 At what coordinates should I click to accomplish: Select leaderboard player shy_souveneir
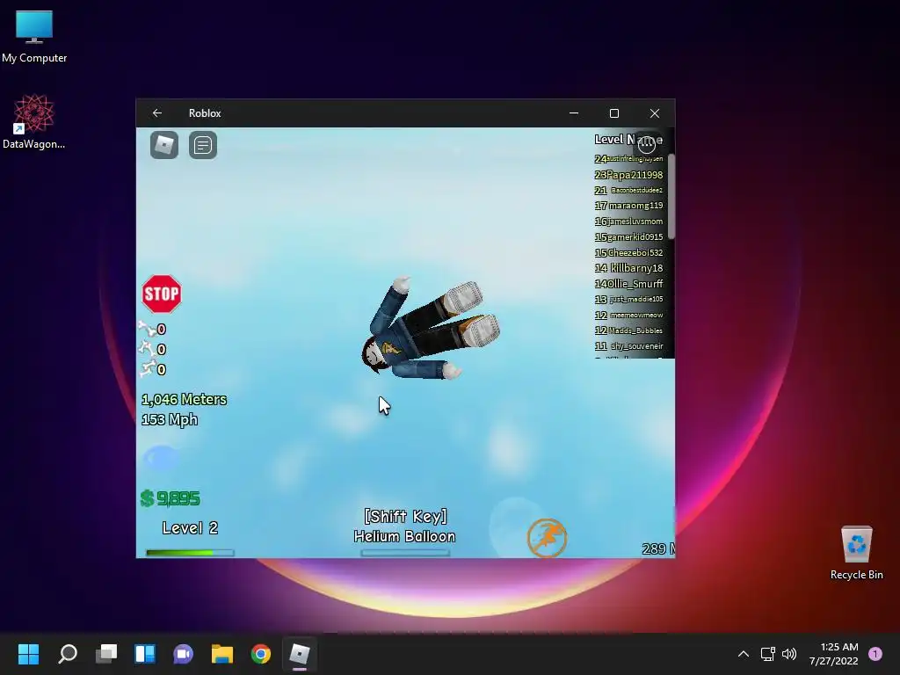637,346
